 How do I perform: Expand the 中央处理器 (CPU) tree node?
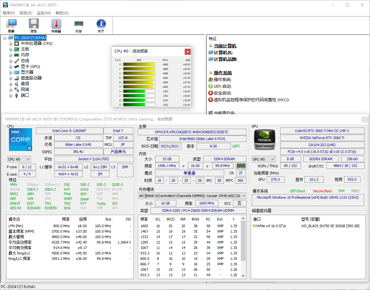pos(11,44)
